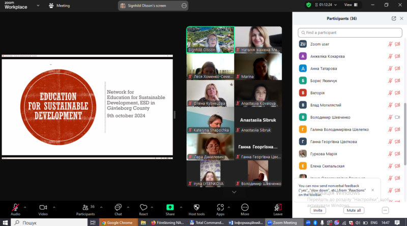
Task: Expand the zoom Workplace dropdown arrow
Action: pos(38,6)
